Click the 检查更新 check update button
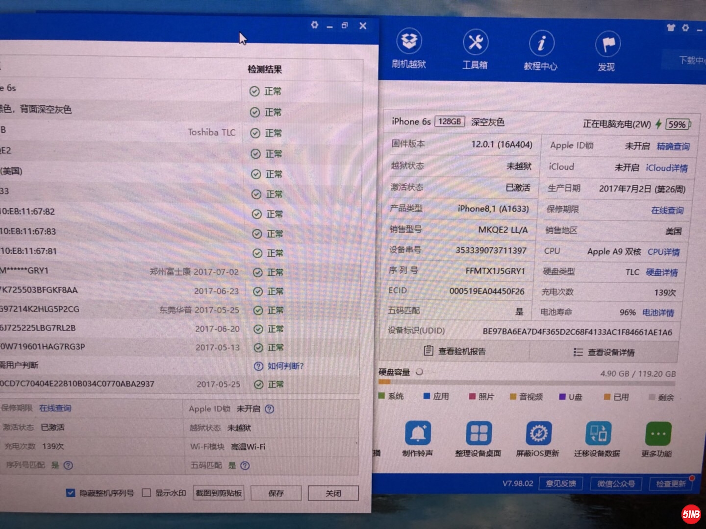 pyautogui.click(x=671, y=484)
